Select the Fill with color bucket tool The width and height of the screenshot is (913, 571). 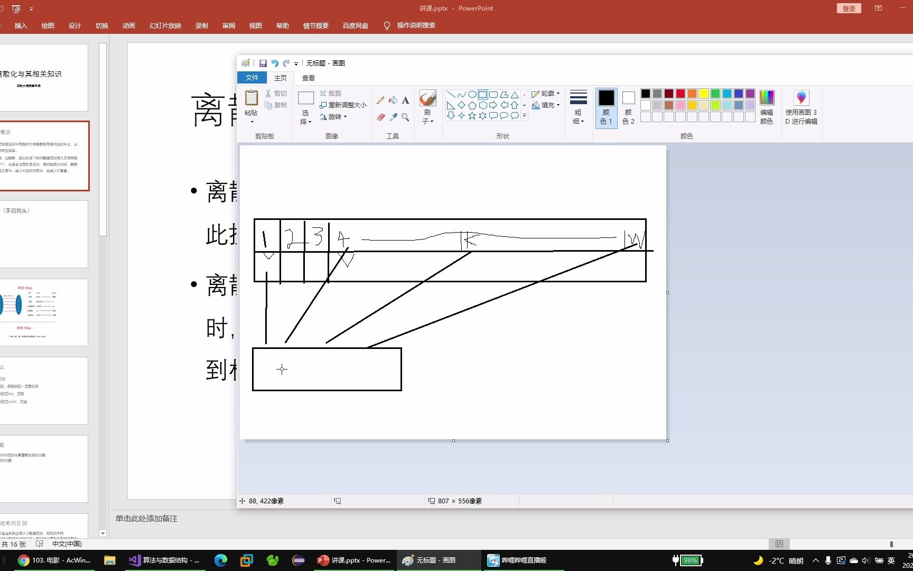point(393,100)
